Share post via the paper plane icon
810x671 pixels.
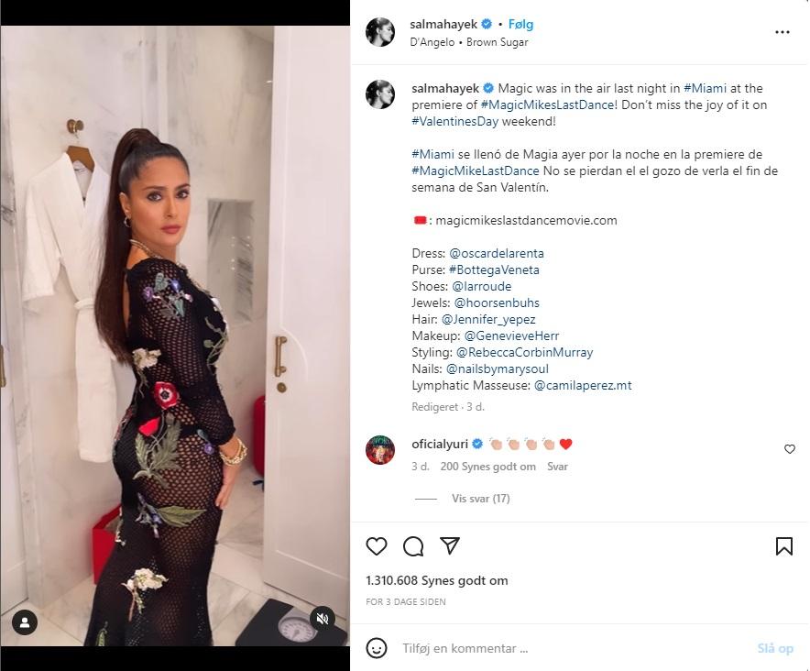pos(449,546)
